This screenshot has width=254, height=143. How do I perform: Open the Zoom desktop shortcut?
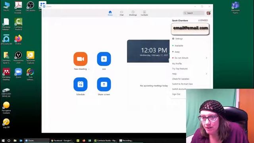(18, 73)
